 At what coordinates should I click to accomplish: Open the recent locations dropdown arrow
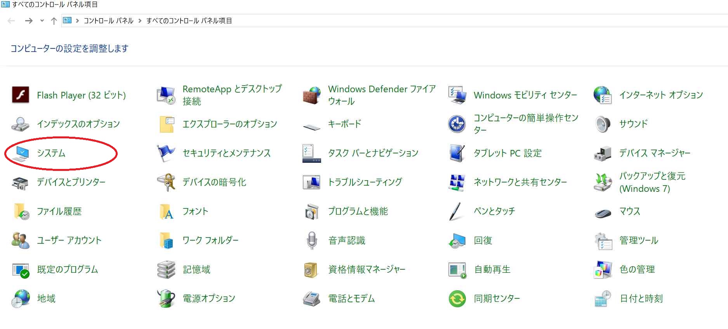coord(42,21)
